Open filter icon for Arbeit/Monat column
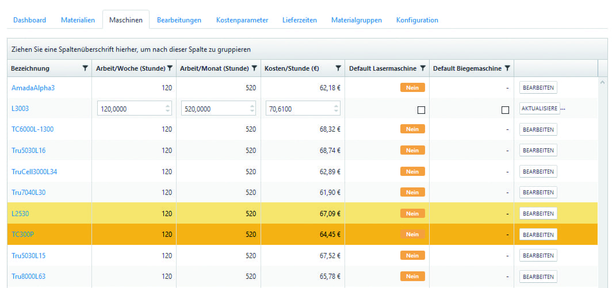This screenshot has width=612, height=288. tap(254, 68)
